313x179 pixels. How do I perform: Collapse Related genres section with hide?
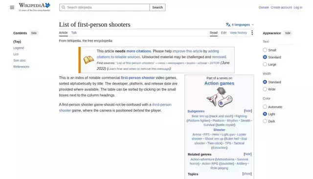[x=247, y=154]
